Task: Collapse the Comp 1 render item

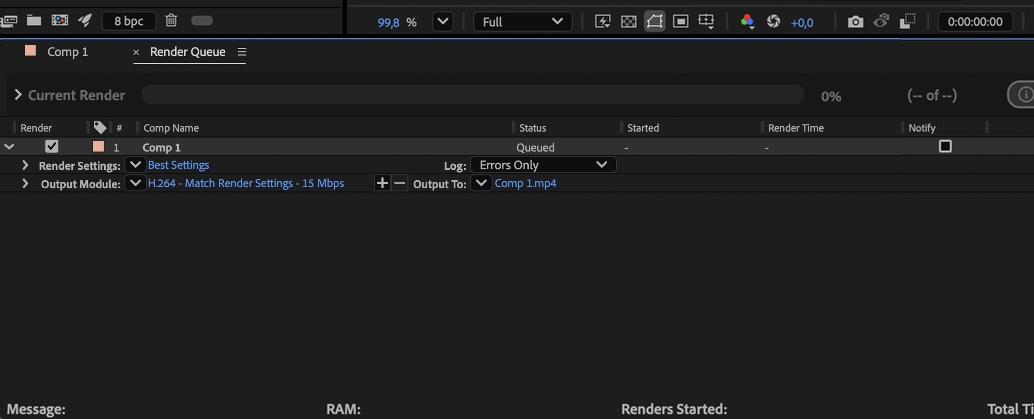Action: click(x=9, y=147)
